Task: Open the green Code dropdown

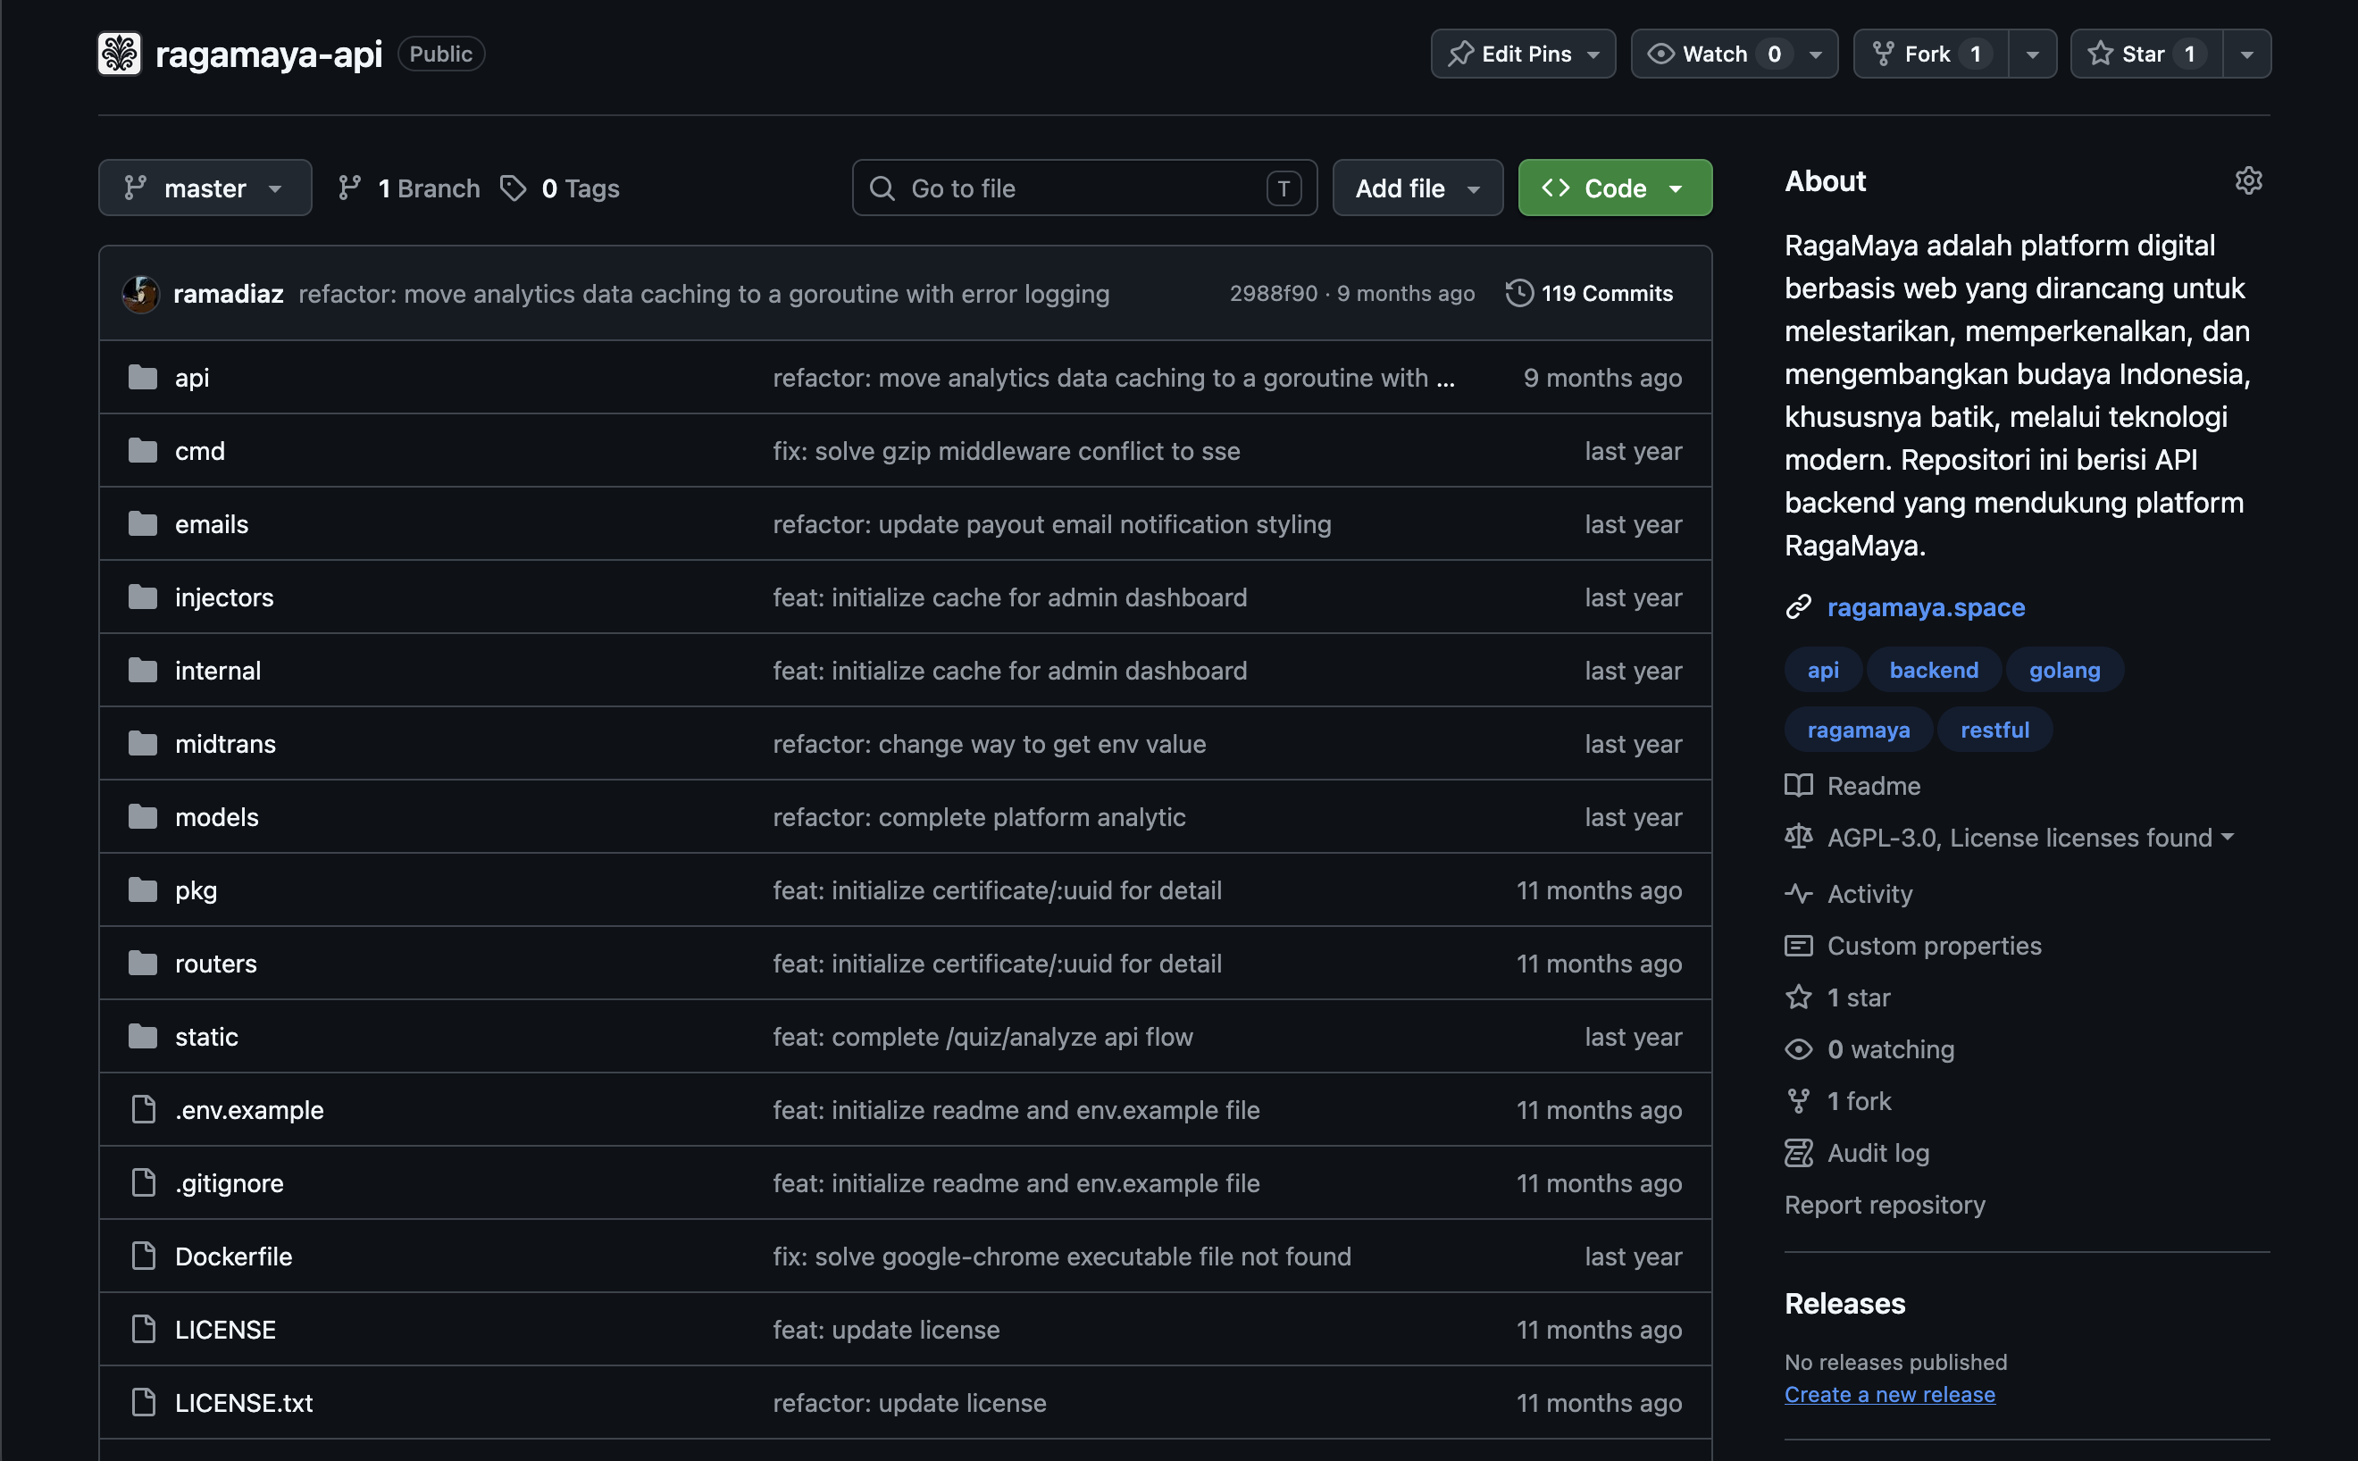Action: (1615, 188)
